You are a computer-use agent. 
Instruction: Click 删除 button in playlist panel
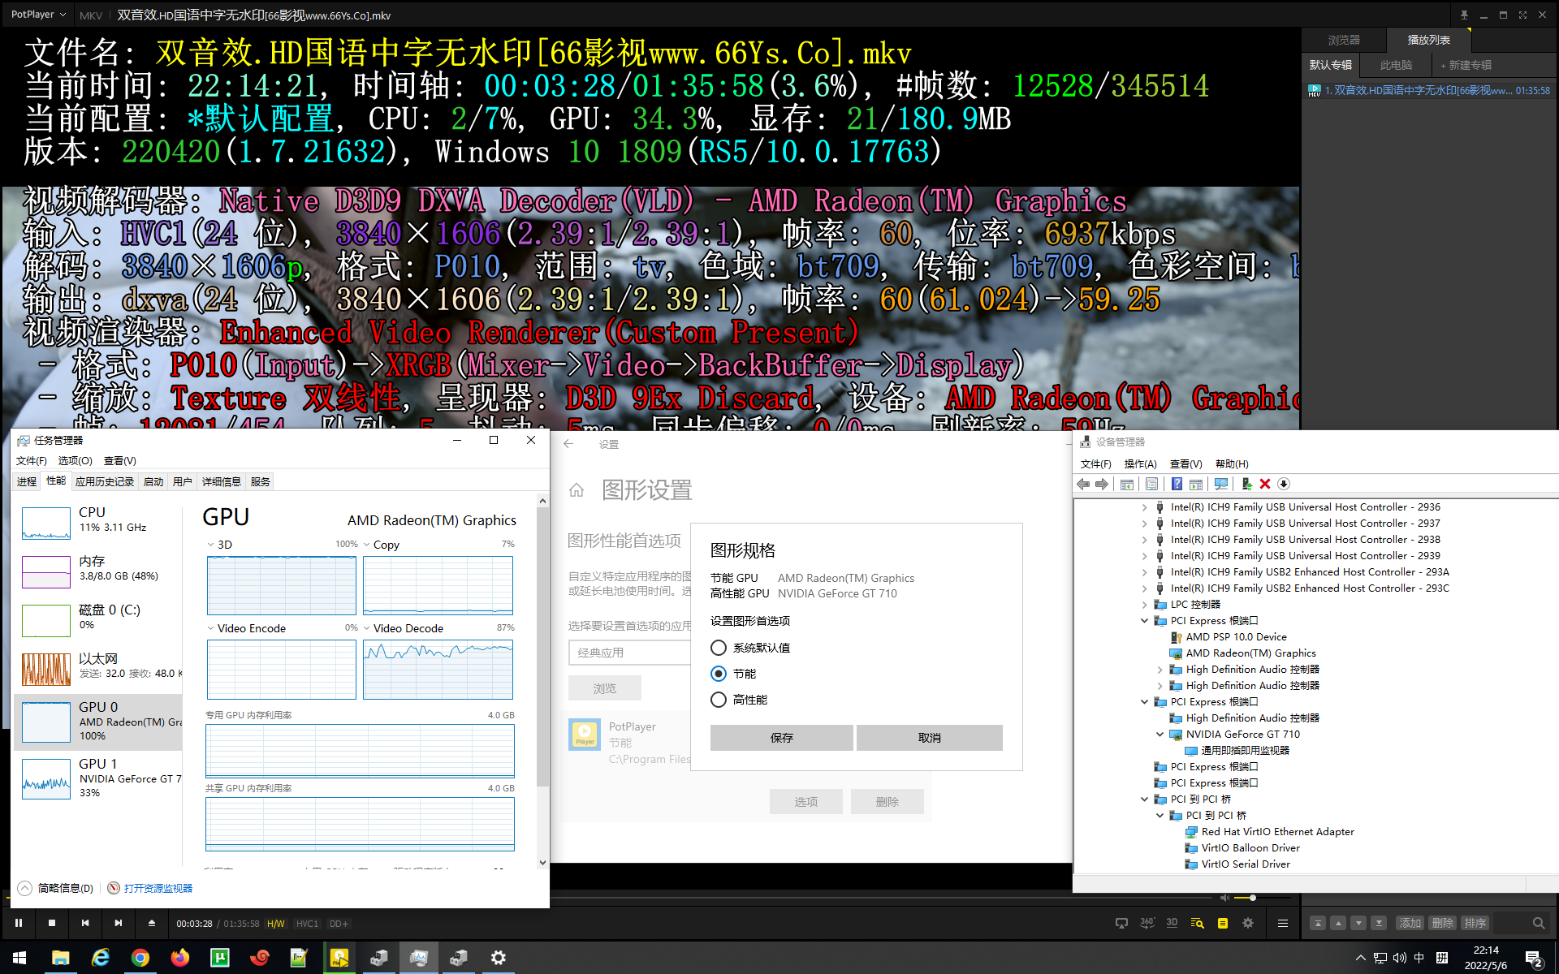[1442, 923]
